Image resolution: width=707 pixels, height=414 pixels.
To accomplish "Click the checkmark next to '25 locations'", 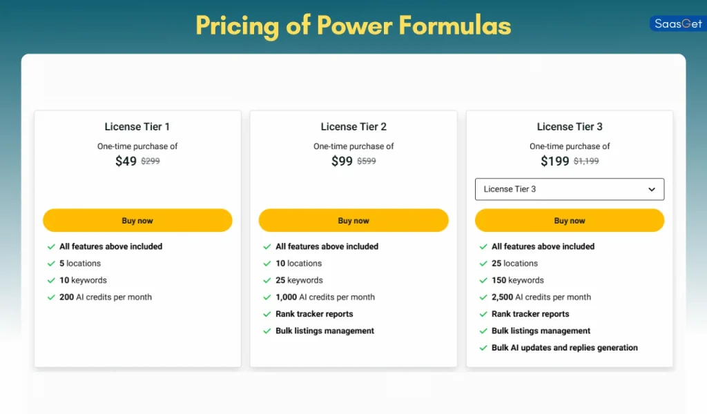I will (483, 263).
